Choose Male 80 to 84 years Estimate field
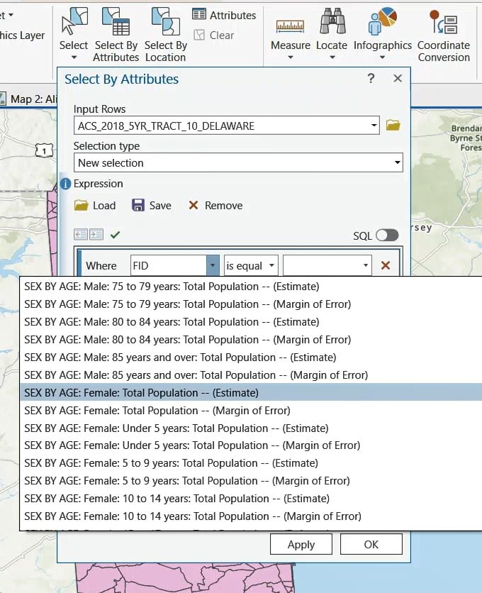The image size is (482, 593). pyautogui.click(x=251, y=322)
